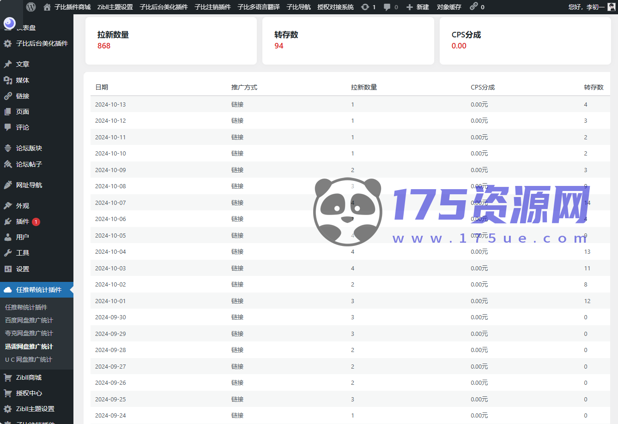The height and width of the screenshot is (424, 618).
Task: Click the 日期 column header
Action: click(102, 87)
